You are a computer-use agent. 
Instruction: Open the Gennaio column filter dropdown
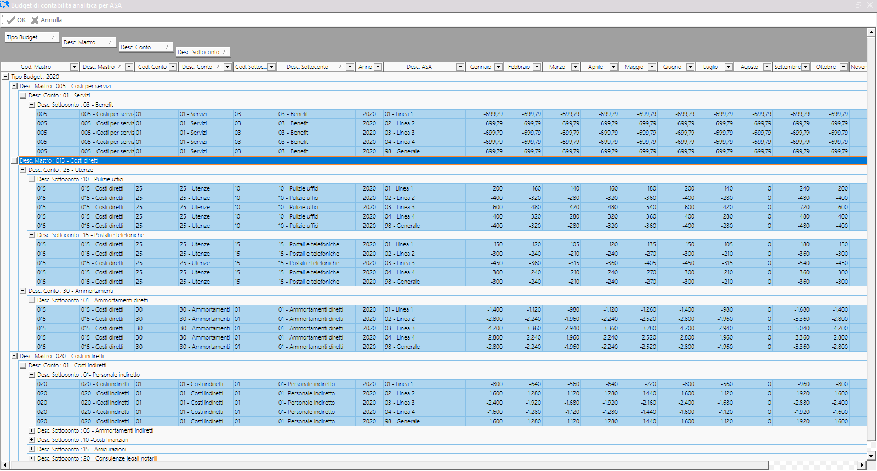498,67
